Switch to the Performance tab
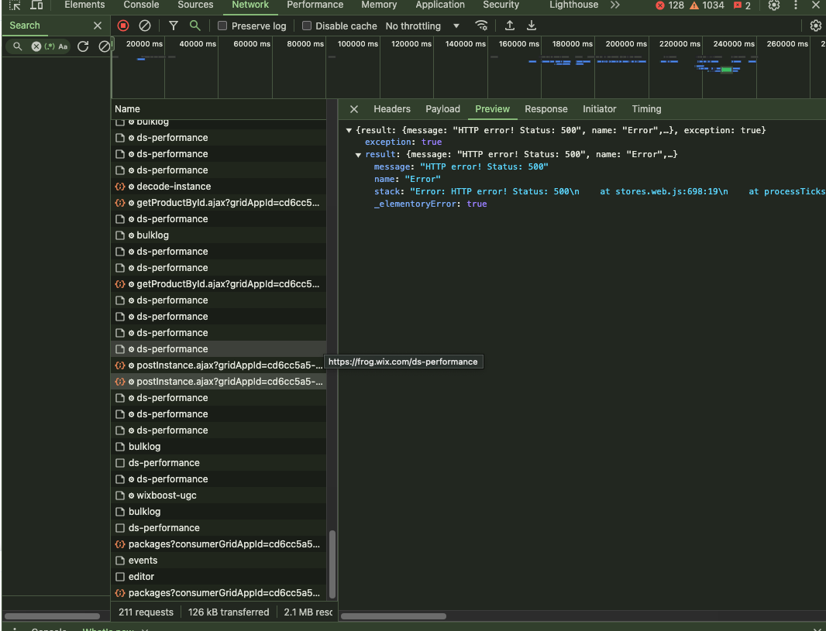 pos(315,5)
